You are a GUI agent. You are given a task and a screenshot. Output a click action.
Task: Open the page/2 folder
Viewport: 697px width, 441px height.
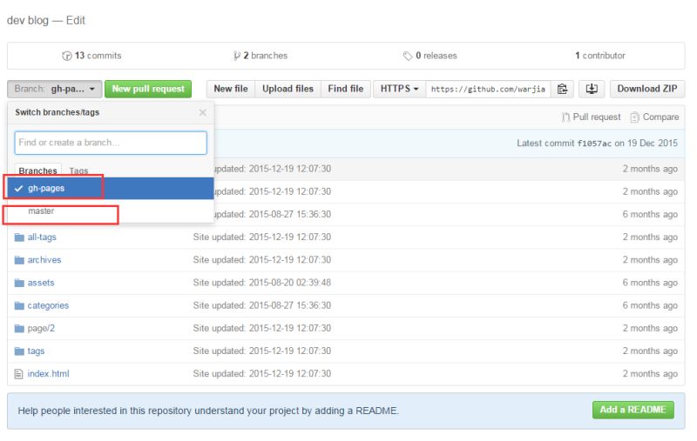click(41, 328)
